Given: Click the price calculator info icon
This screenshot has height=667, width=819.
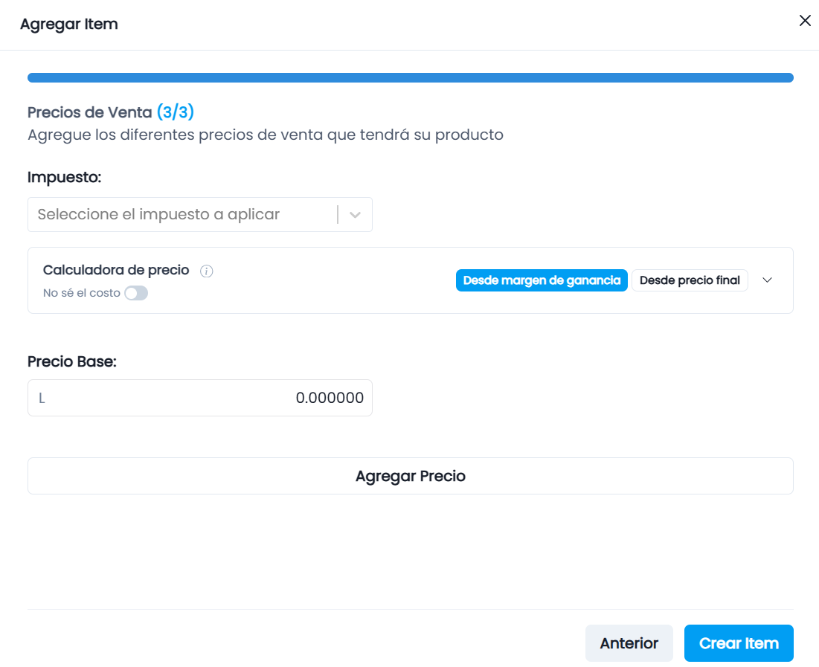Looking at the screenshot, I should click(206, 271).
